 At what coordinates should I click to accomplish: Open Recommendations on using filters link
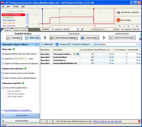point(18,110)
